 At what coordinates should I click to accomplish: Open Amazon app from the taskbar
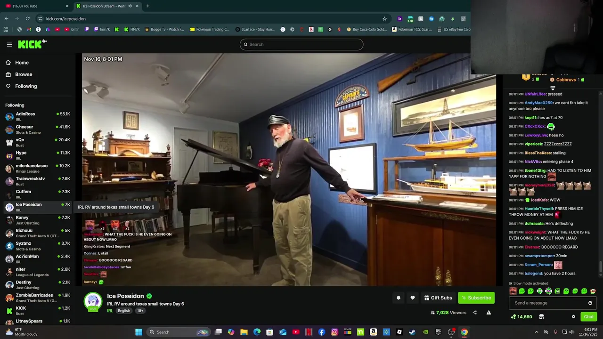[373, 332]
